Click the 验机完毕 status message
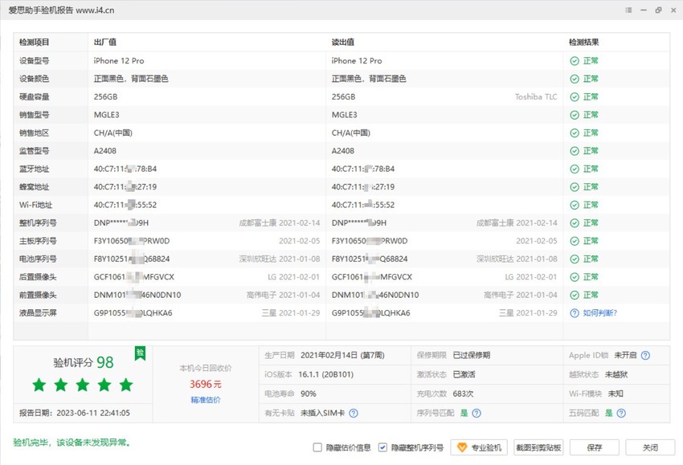Viewport: 683px width, 465px height. click(72, 443)
